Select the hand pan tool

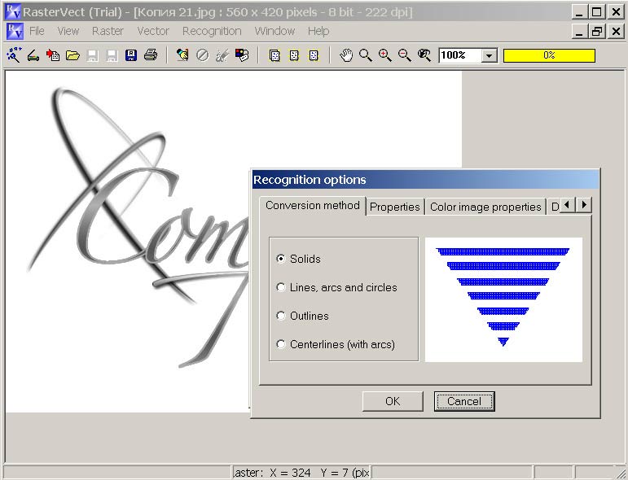(346, 55)
